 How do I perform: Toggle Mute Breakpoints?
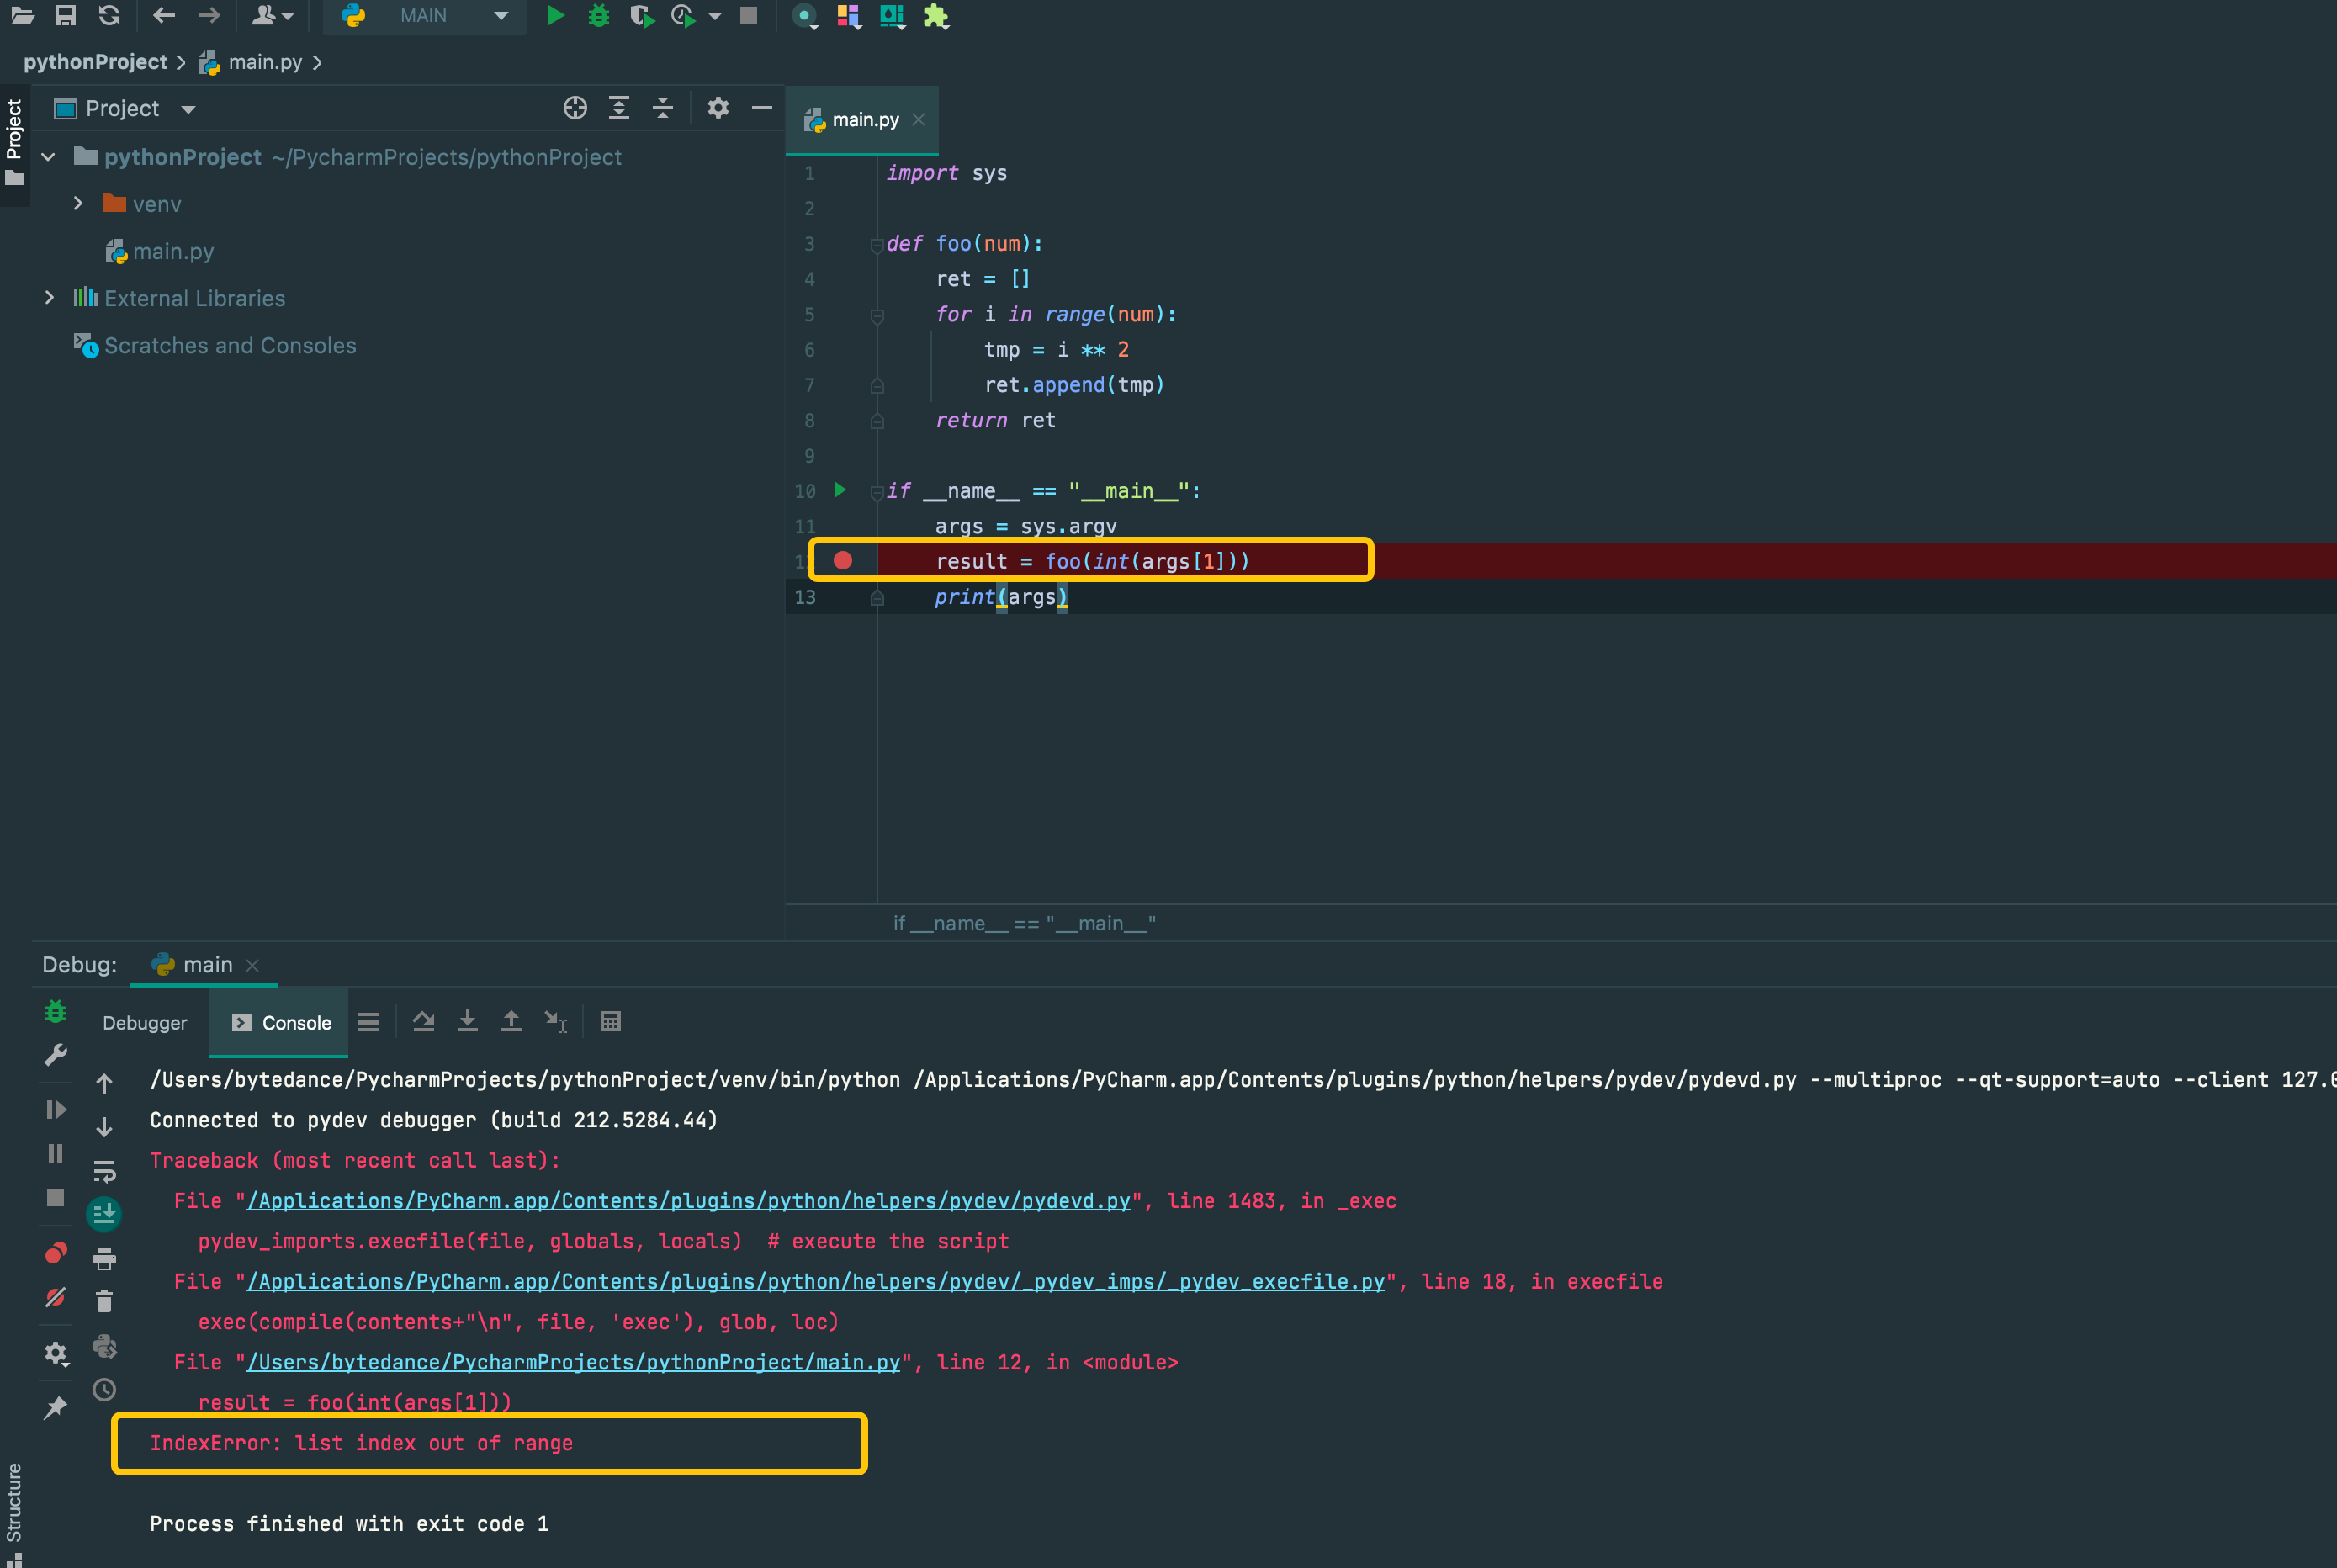[56, 1298]
